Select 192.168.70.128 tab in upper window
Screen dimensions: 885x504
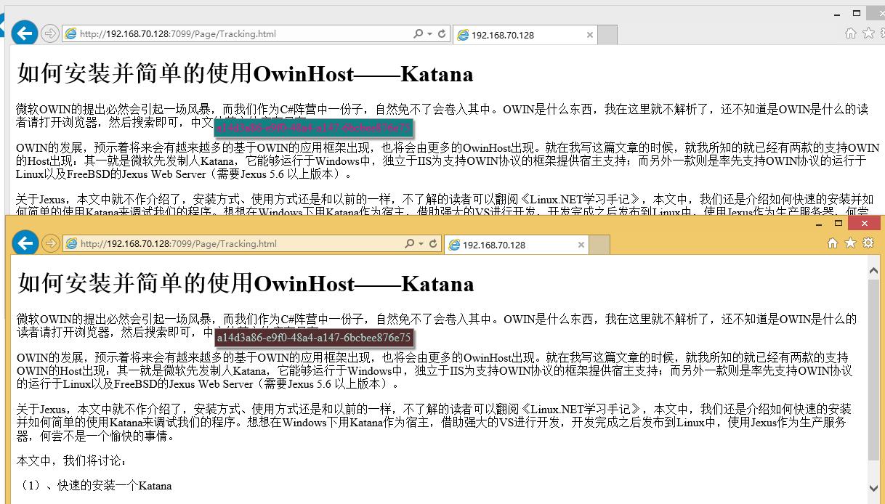coord(524,35)
